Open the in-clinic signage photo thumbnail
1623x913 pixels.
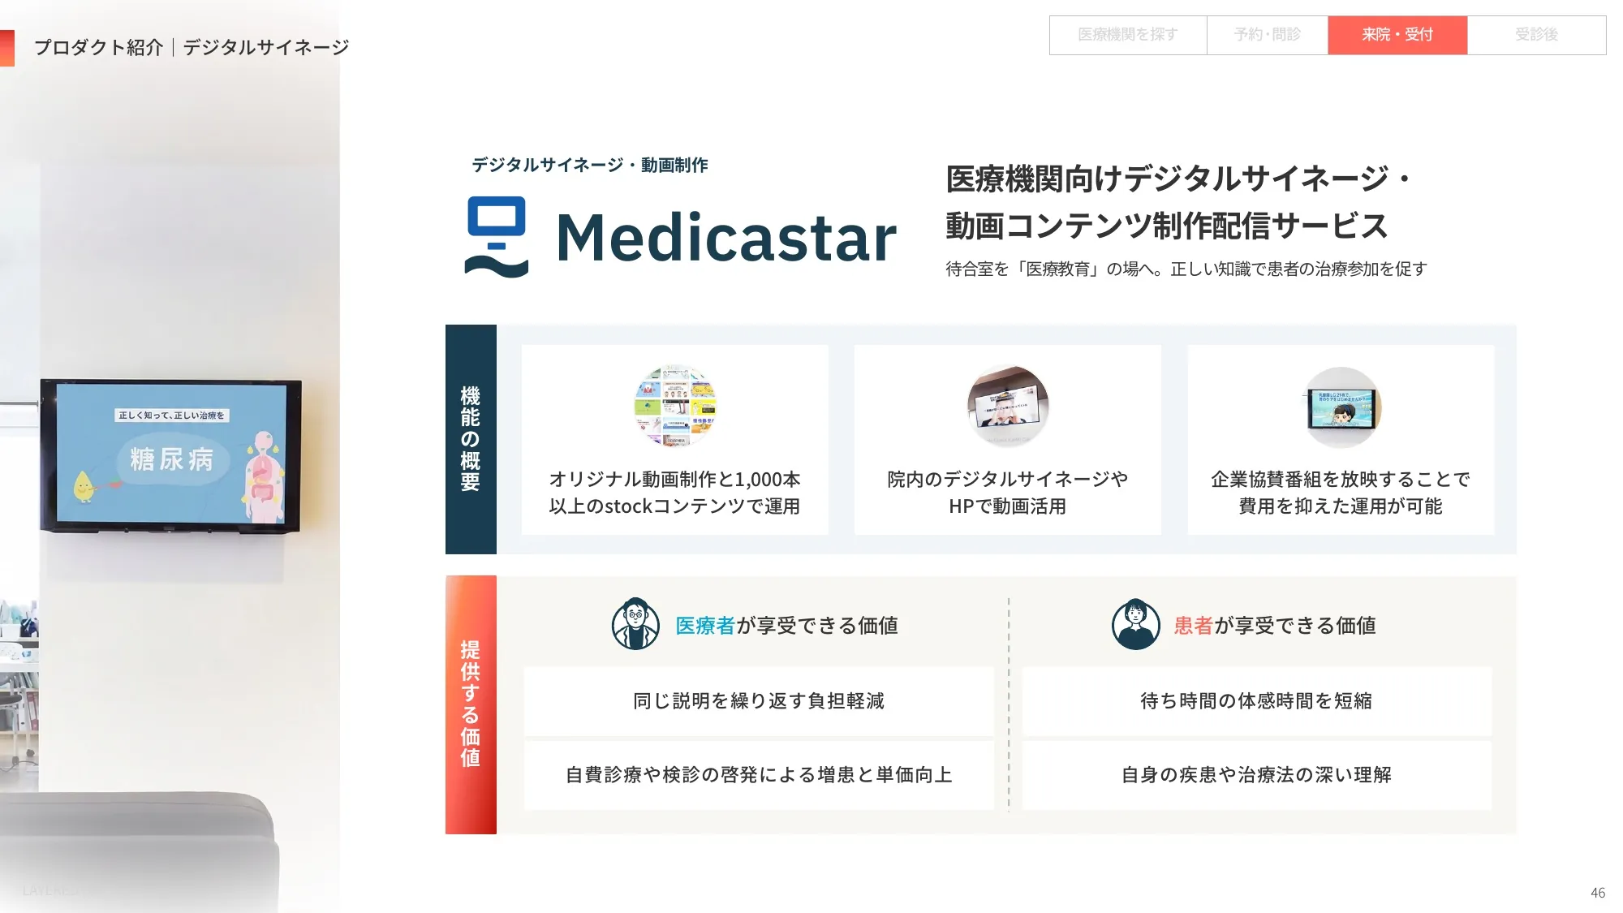(x=1008, y=407)
